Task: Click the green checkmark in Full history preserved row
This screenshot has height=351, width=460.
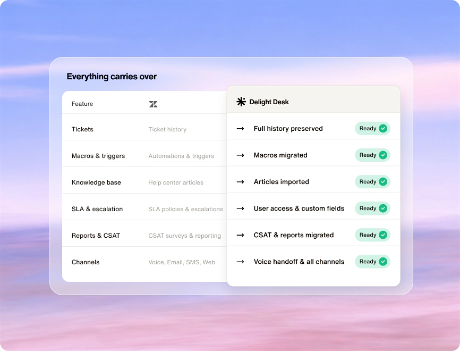Action: click(x=383, y=128)
